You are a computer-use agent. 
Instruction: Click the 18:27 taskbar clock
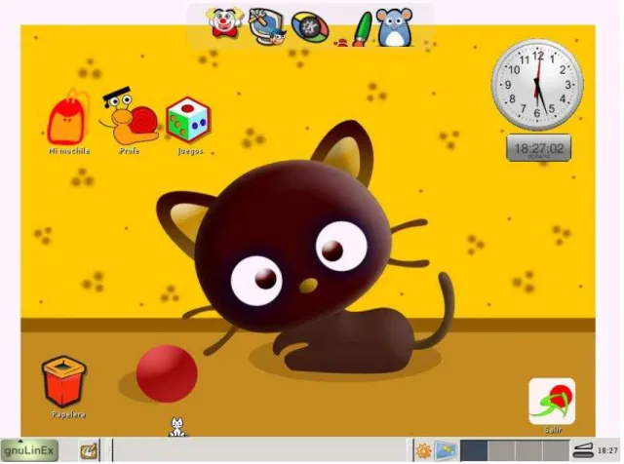pyautogui.click(x=607, y=451)
